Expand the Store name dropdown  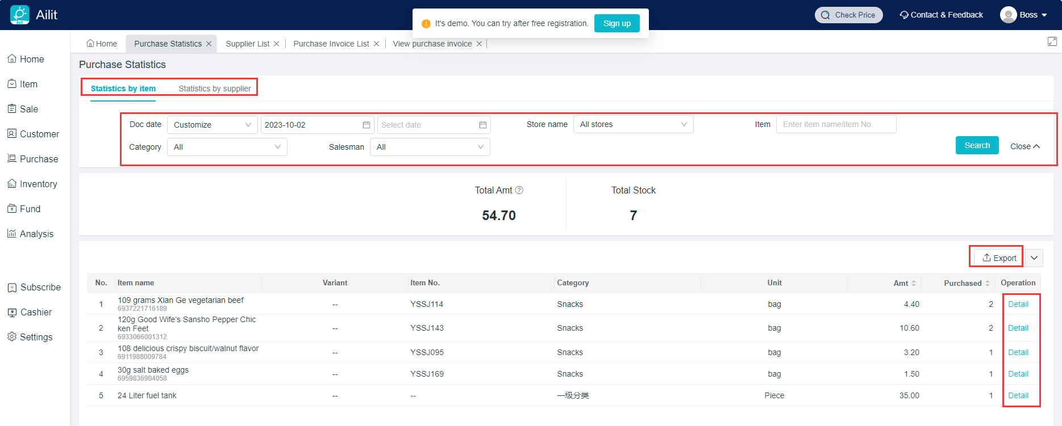point(633,124)
